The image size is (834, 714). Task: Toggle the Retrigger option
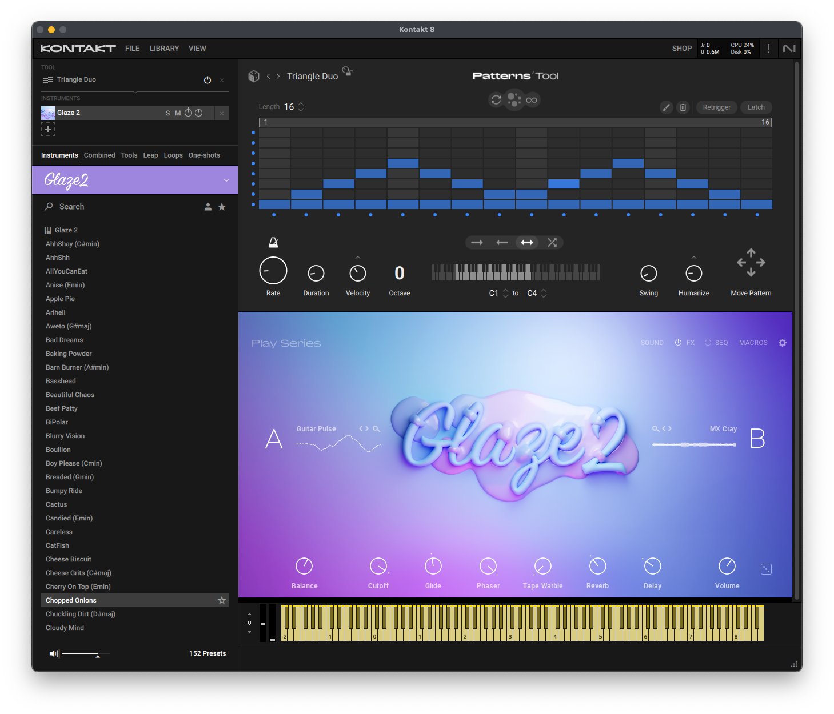coord(716,107)
